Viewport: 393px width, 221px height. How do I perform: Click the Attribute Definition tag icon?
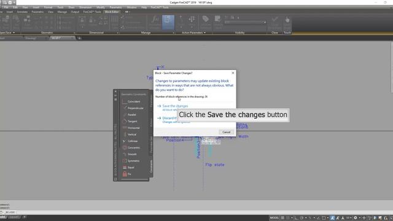(206, 19)
